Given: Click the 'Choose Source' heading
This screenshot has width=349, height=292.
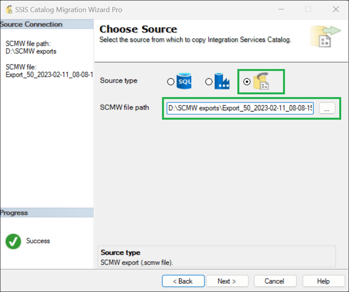Looking at the screenshot, I should click(x=138, y=29).
